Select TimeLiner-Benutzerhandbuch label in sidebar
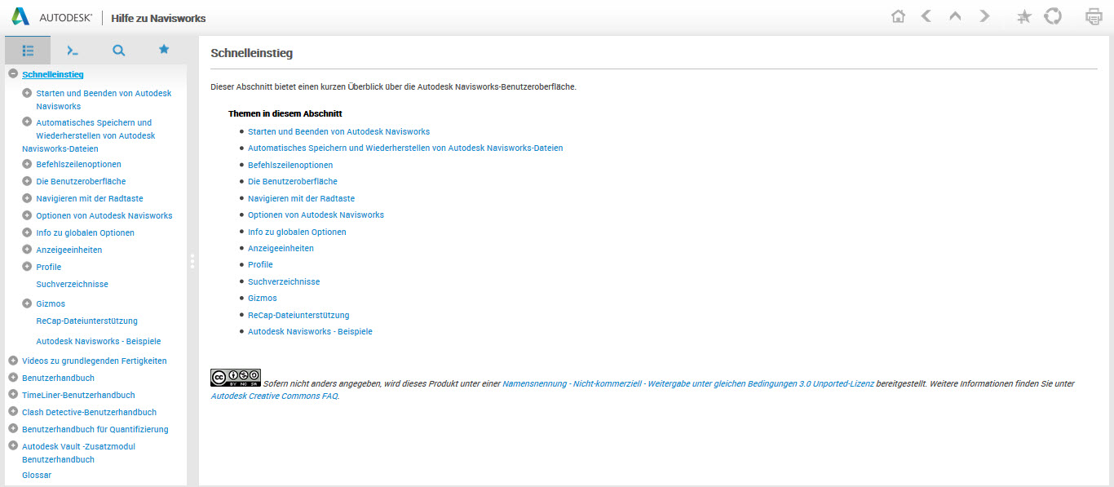The image size is (1114, 487). click(x=78, y=395)
